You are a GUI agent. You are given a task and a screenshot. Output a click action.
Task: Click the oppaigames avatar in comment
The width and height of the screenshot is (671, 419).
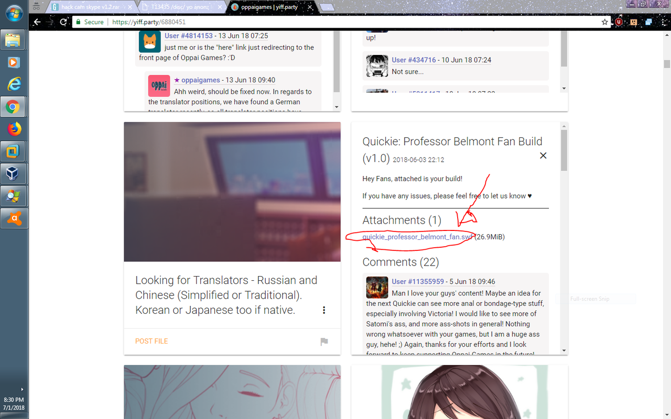click(x=159, y=85)
